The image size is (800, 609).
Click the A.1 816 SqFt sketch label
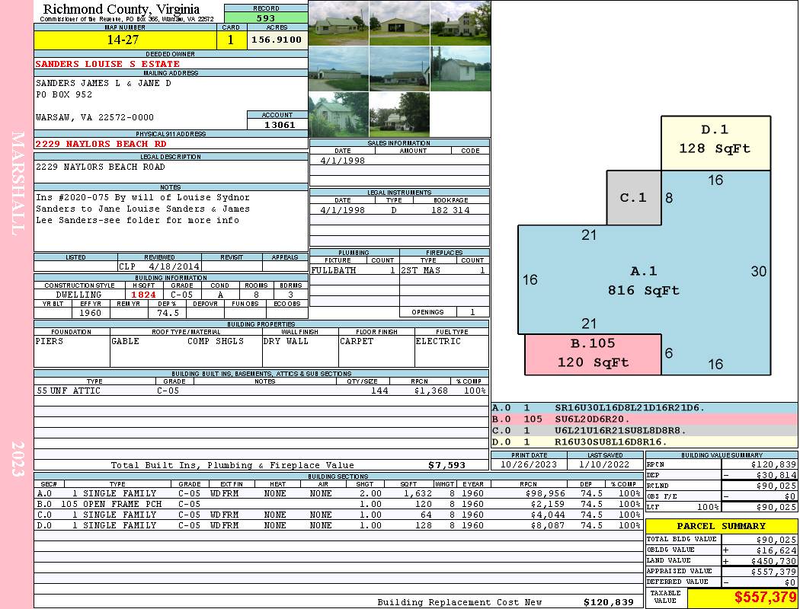(x=643, y=281)
